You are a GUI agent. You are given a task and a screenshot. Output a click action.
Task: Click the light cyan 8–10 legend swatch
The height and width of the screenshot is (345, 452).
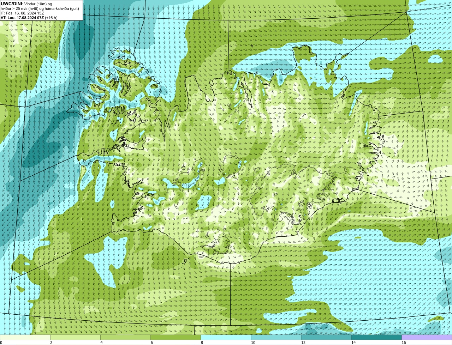226,338
